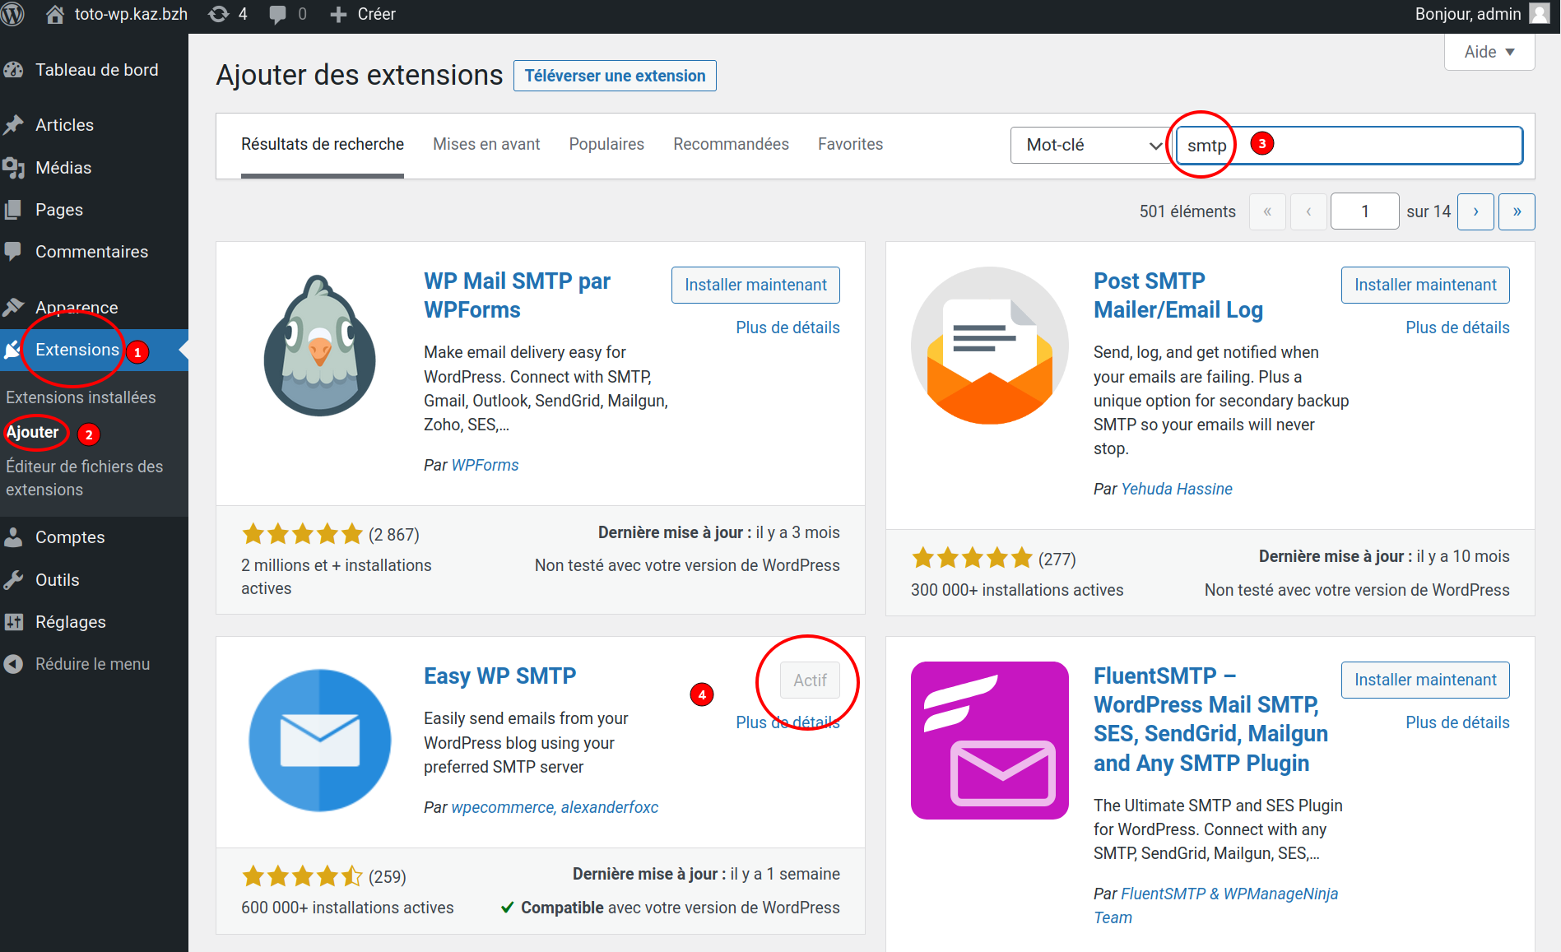This screenshot has width=1561, height=952.
Task: Switch to the Populaires tab
Action: (x=606, y=145)
